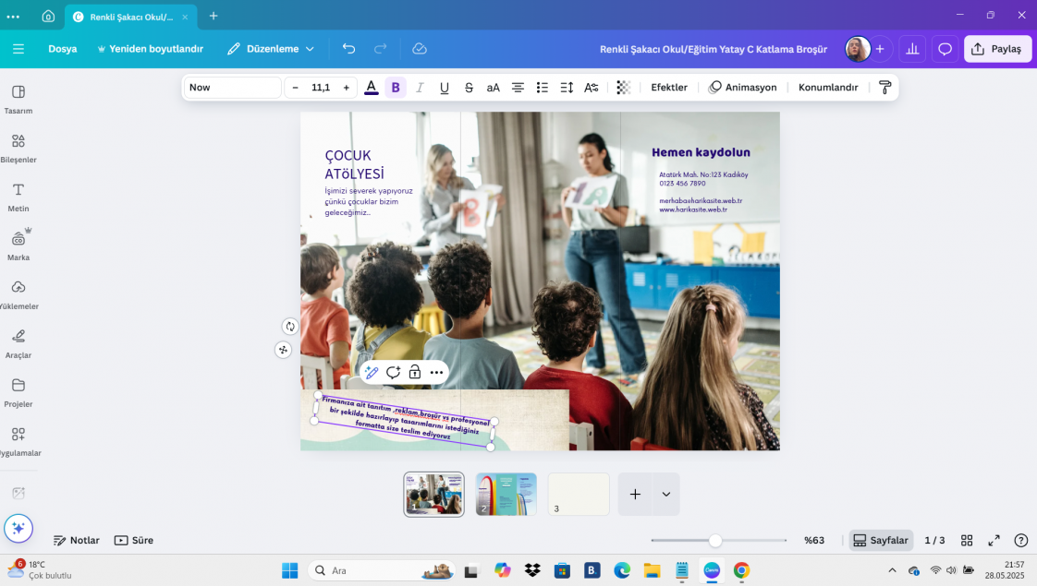Expand the add page options chevron
This screenshot has width=1037, height=586.
point(665,495)
